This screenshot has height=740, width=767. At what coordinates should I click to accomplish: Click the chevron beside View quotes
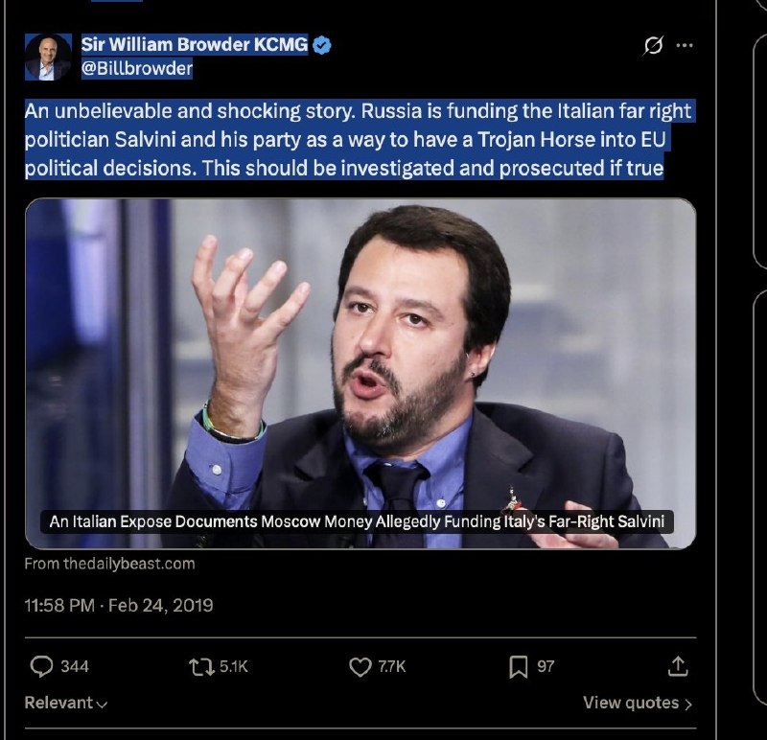[x=687, y=704]
